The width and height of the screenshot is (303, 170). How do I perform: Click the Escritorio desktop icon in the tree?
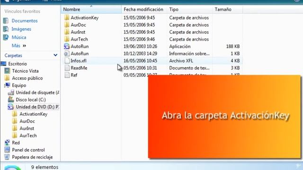3,64
